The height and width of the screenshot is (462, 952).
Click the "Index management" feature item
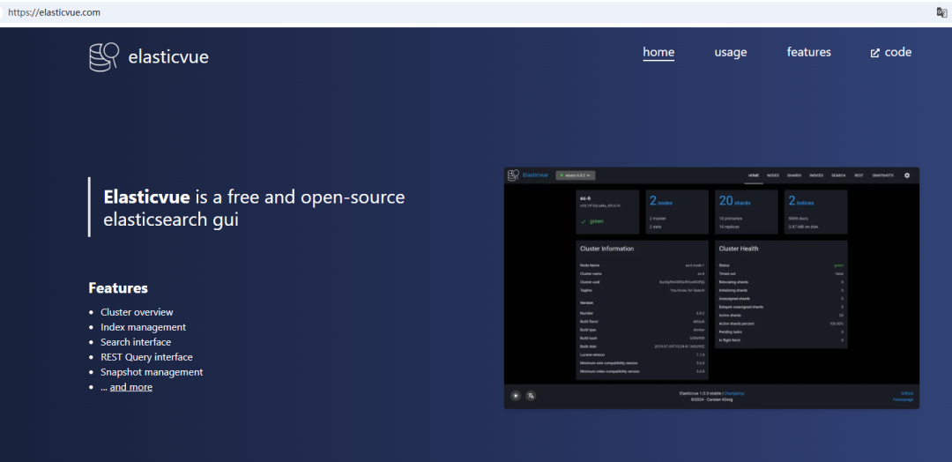click(144, 327)
